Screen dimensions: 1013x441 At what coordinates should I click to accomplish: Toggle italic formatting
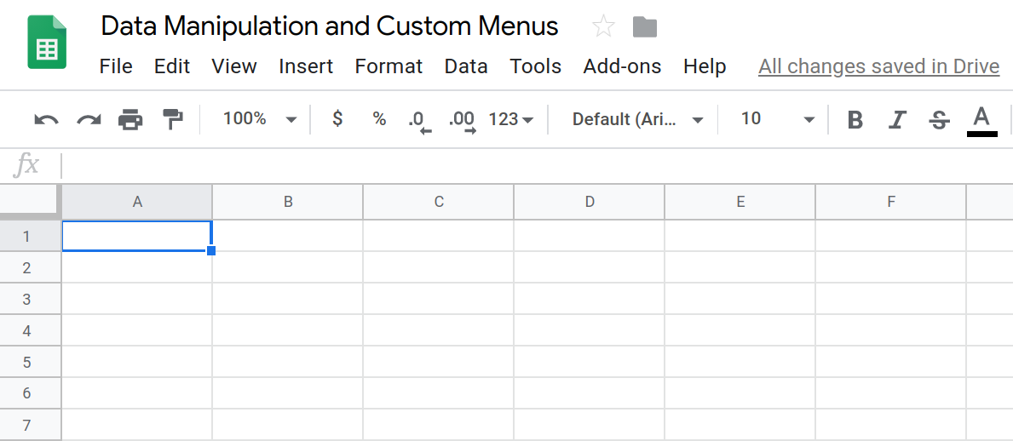(897, 120)
